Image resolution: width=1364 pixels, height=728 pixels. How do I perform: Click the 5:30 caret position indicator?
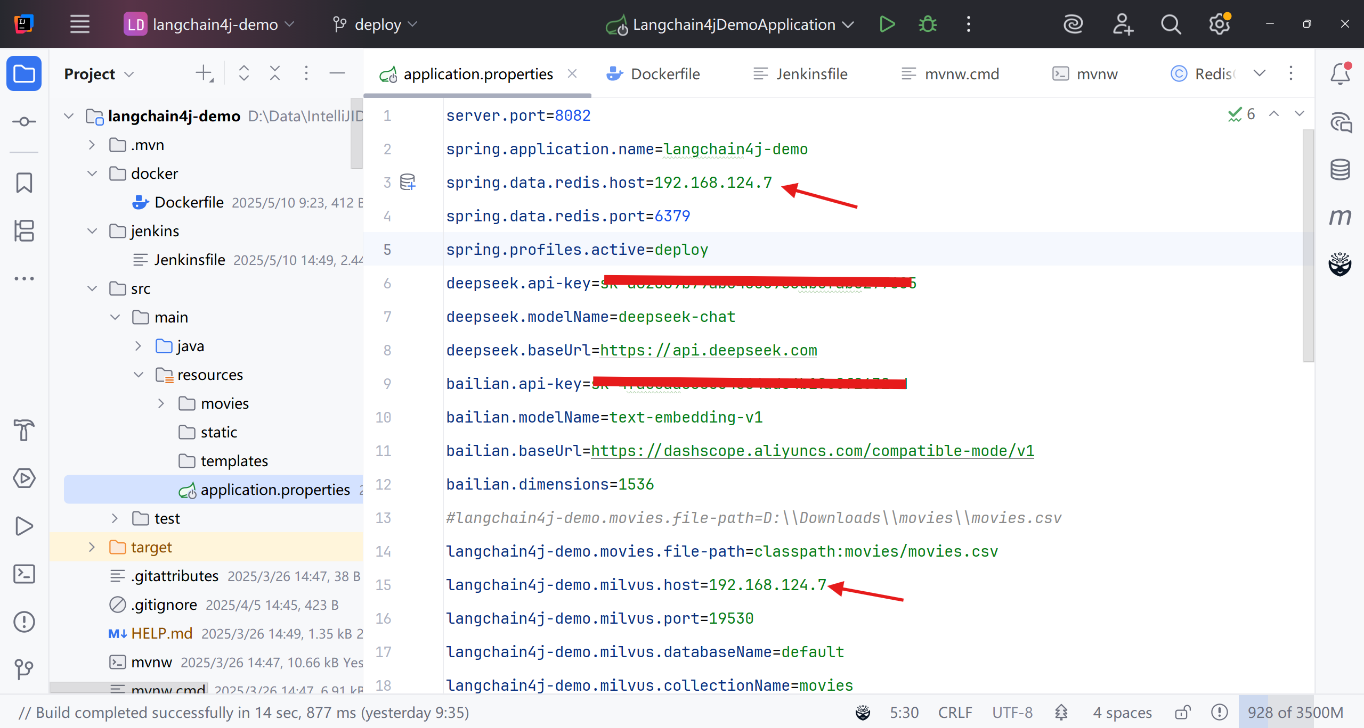[x=904, y=712]
